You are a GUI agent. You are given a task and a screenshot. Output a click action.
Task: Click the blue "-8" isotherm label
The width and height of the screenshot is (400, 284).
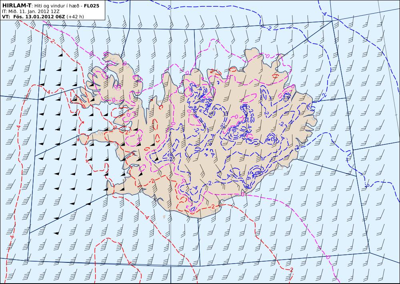(234, 130)
